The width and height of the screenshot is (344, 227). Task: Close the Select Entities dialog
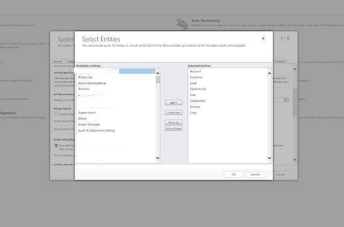[263, 39]
